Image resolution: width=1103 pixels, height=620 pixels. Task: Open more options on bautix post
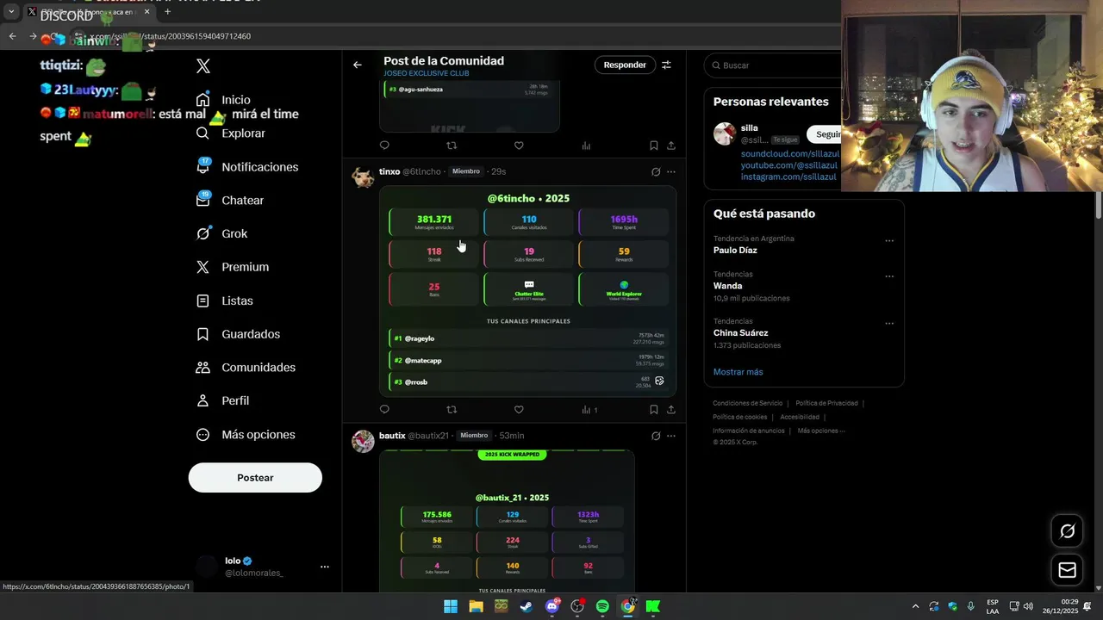(671, 436)
